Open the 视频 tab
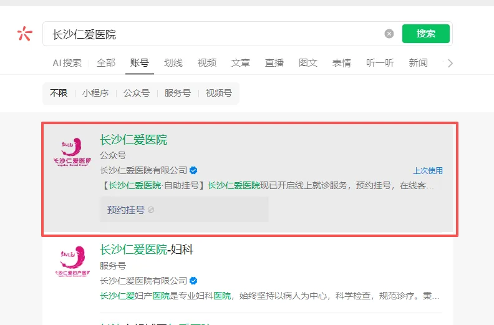This screenshot has width=494, height=325. 206,63
